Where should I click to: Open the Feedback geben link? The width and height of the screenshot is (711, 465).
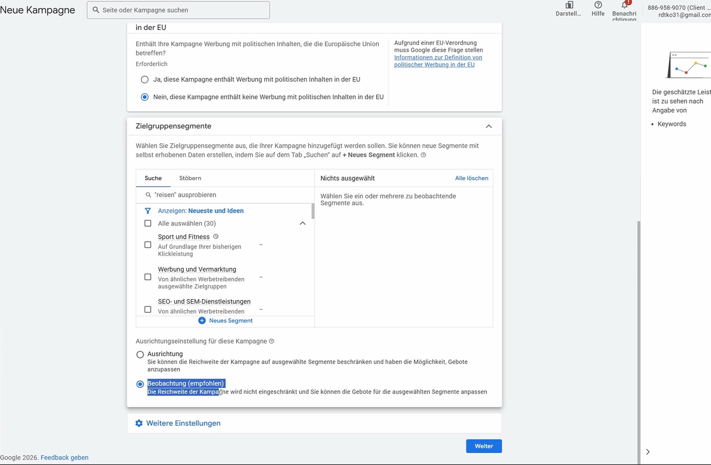(64, 457)
